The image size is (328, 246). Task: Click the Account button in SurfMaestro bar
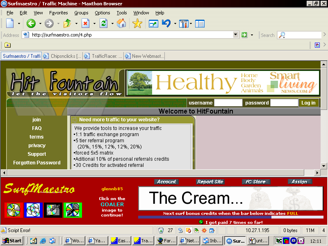point(166,182)
